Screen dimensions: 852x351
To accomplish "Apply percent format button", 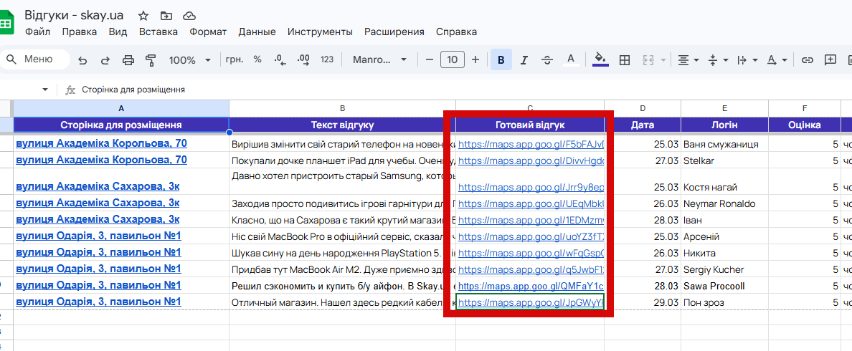I will (257, 59).
